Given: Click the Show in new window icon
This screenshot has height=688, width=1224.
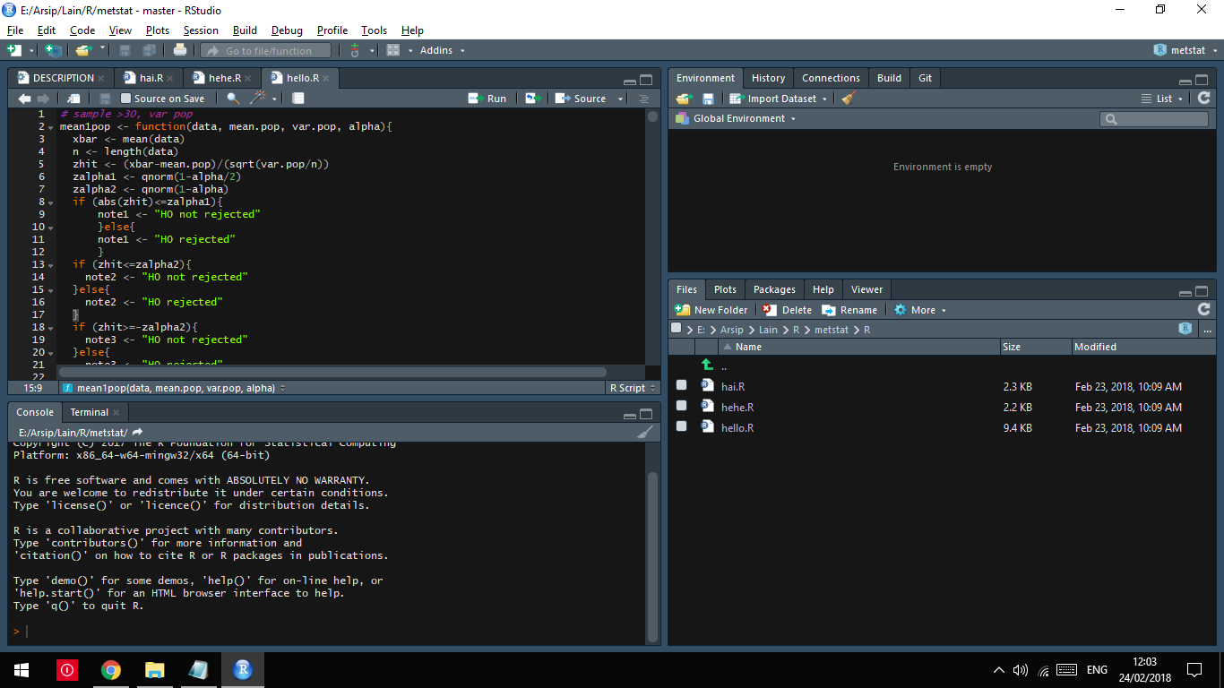Looking at the screenshot, I should (x=73, y=99).
